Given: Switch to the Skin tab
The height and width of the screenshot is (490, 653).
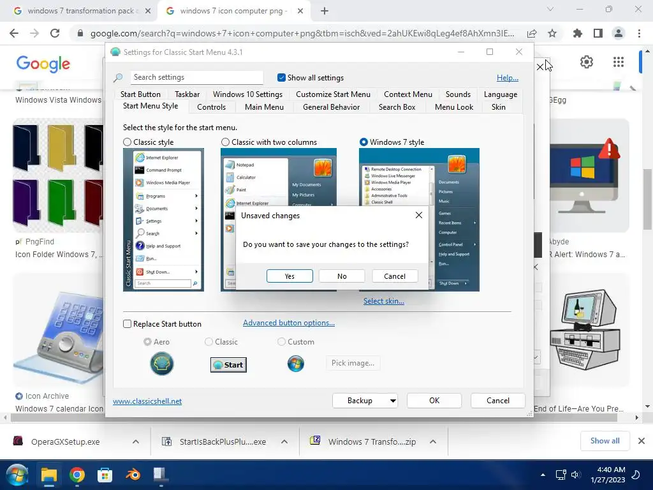Looking at the screenshot, I should click(x=498, y=107).
